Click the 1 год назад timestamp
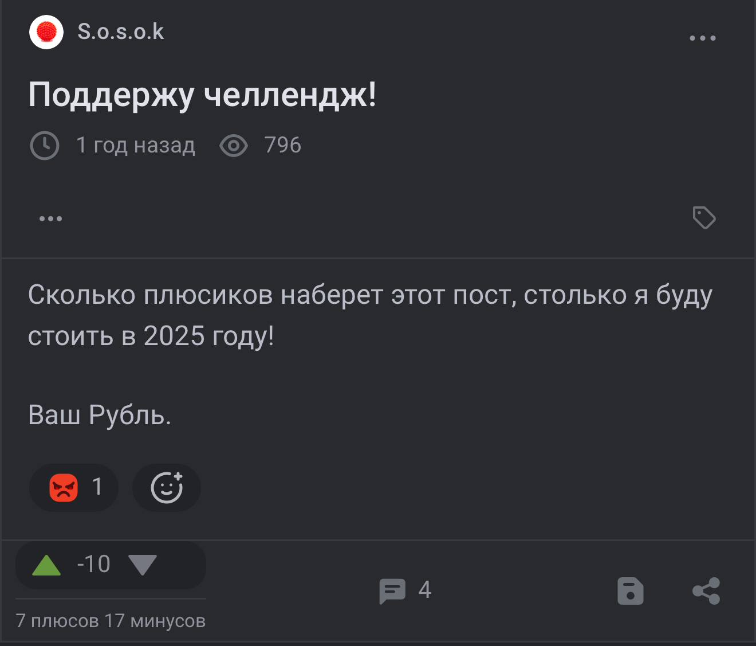Image resolution: width=756 pixels, height=646 pixels. [x=136, y=146]
